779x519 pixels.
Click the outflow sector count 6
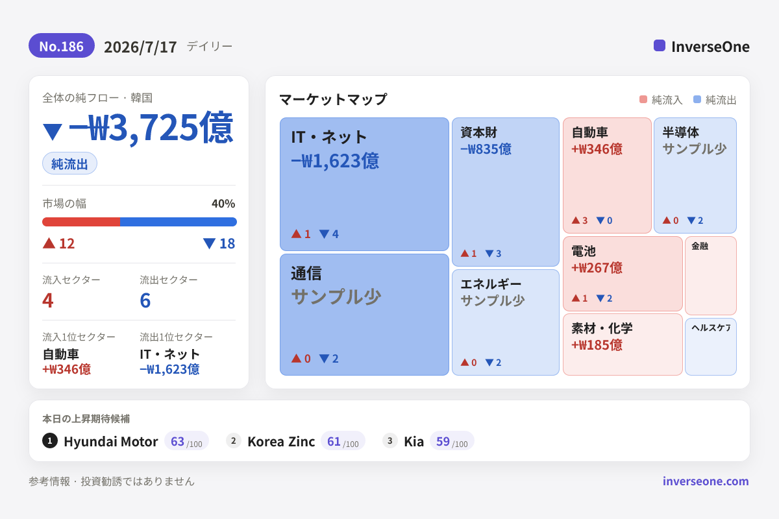145,300
